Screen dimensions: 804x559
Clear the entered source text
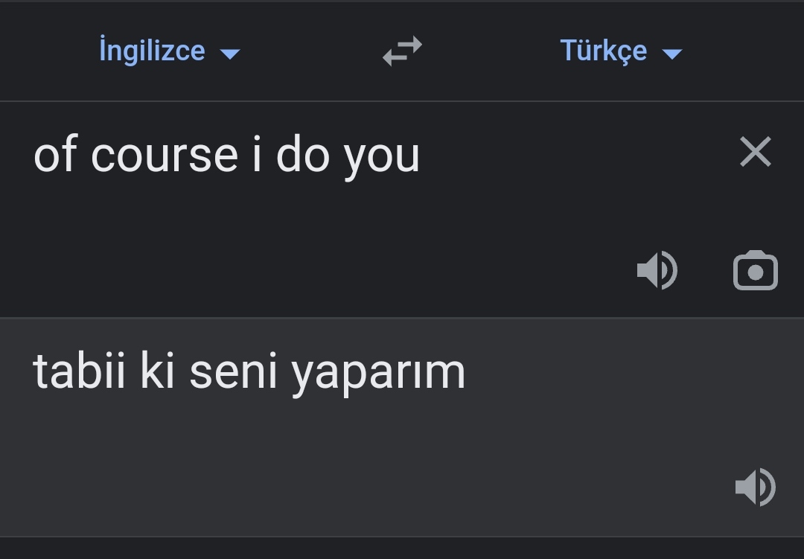pyautogui.click(x=755, y=153)
